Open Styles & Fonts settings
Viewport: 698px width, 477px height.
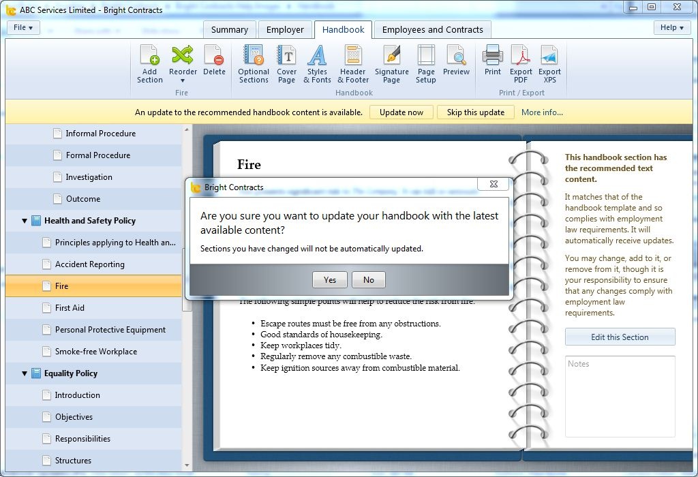[317, 64]
